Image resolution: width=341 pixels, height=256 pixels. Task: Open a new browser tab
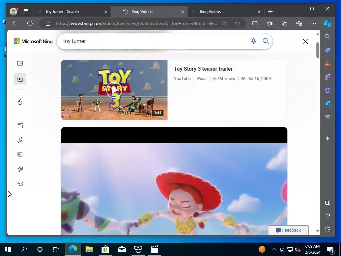(270, 12)
